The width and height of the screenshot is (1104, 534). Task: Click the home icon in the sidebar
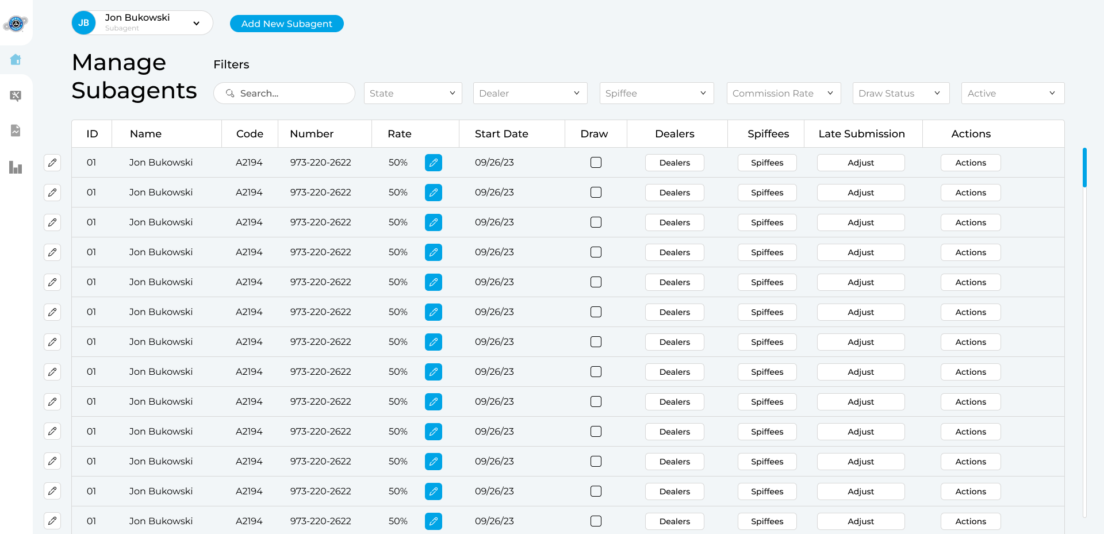[16, 60]
